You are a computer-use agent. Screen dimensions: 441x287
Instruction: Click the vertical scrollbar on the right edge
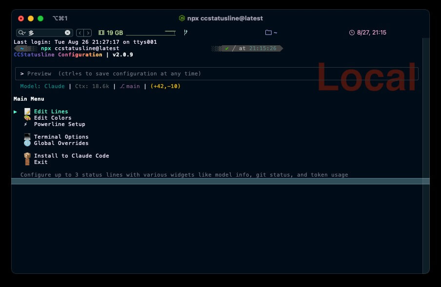[426, 156]
